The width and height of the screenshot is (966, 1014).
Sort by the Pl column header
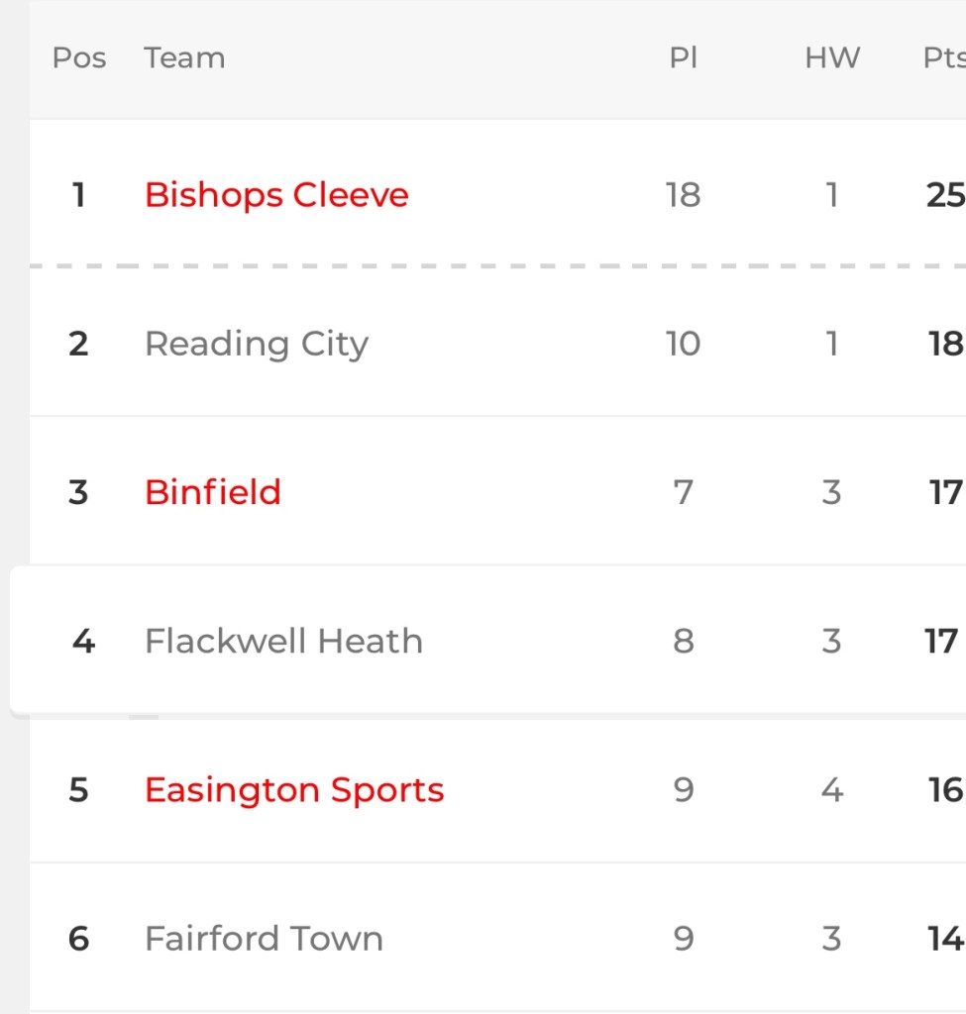coord(684,58)
